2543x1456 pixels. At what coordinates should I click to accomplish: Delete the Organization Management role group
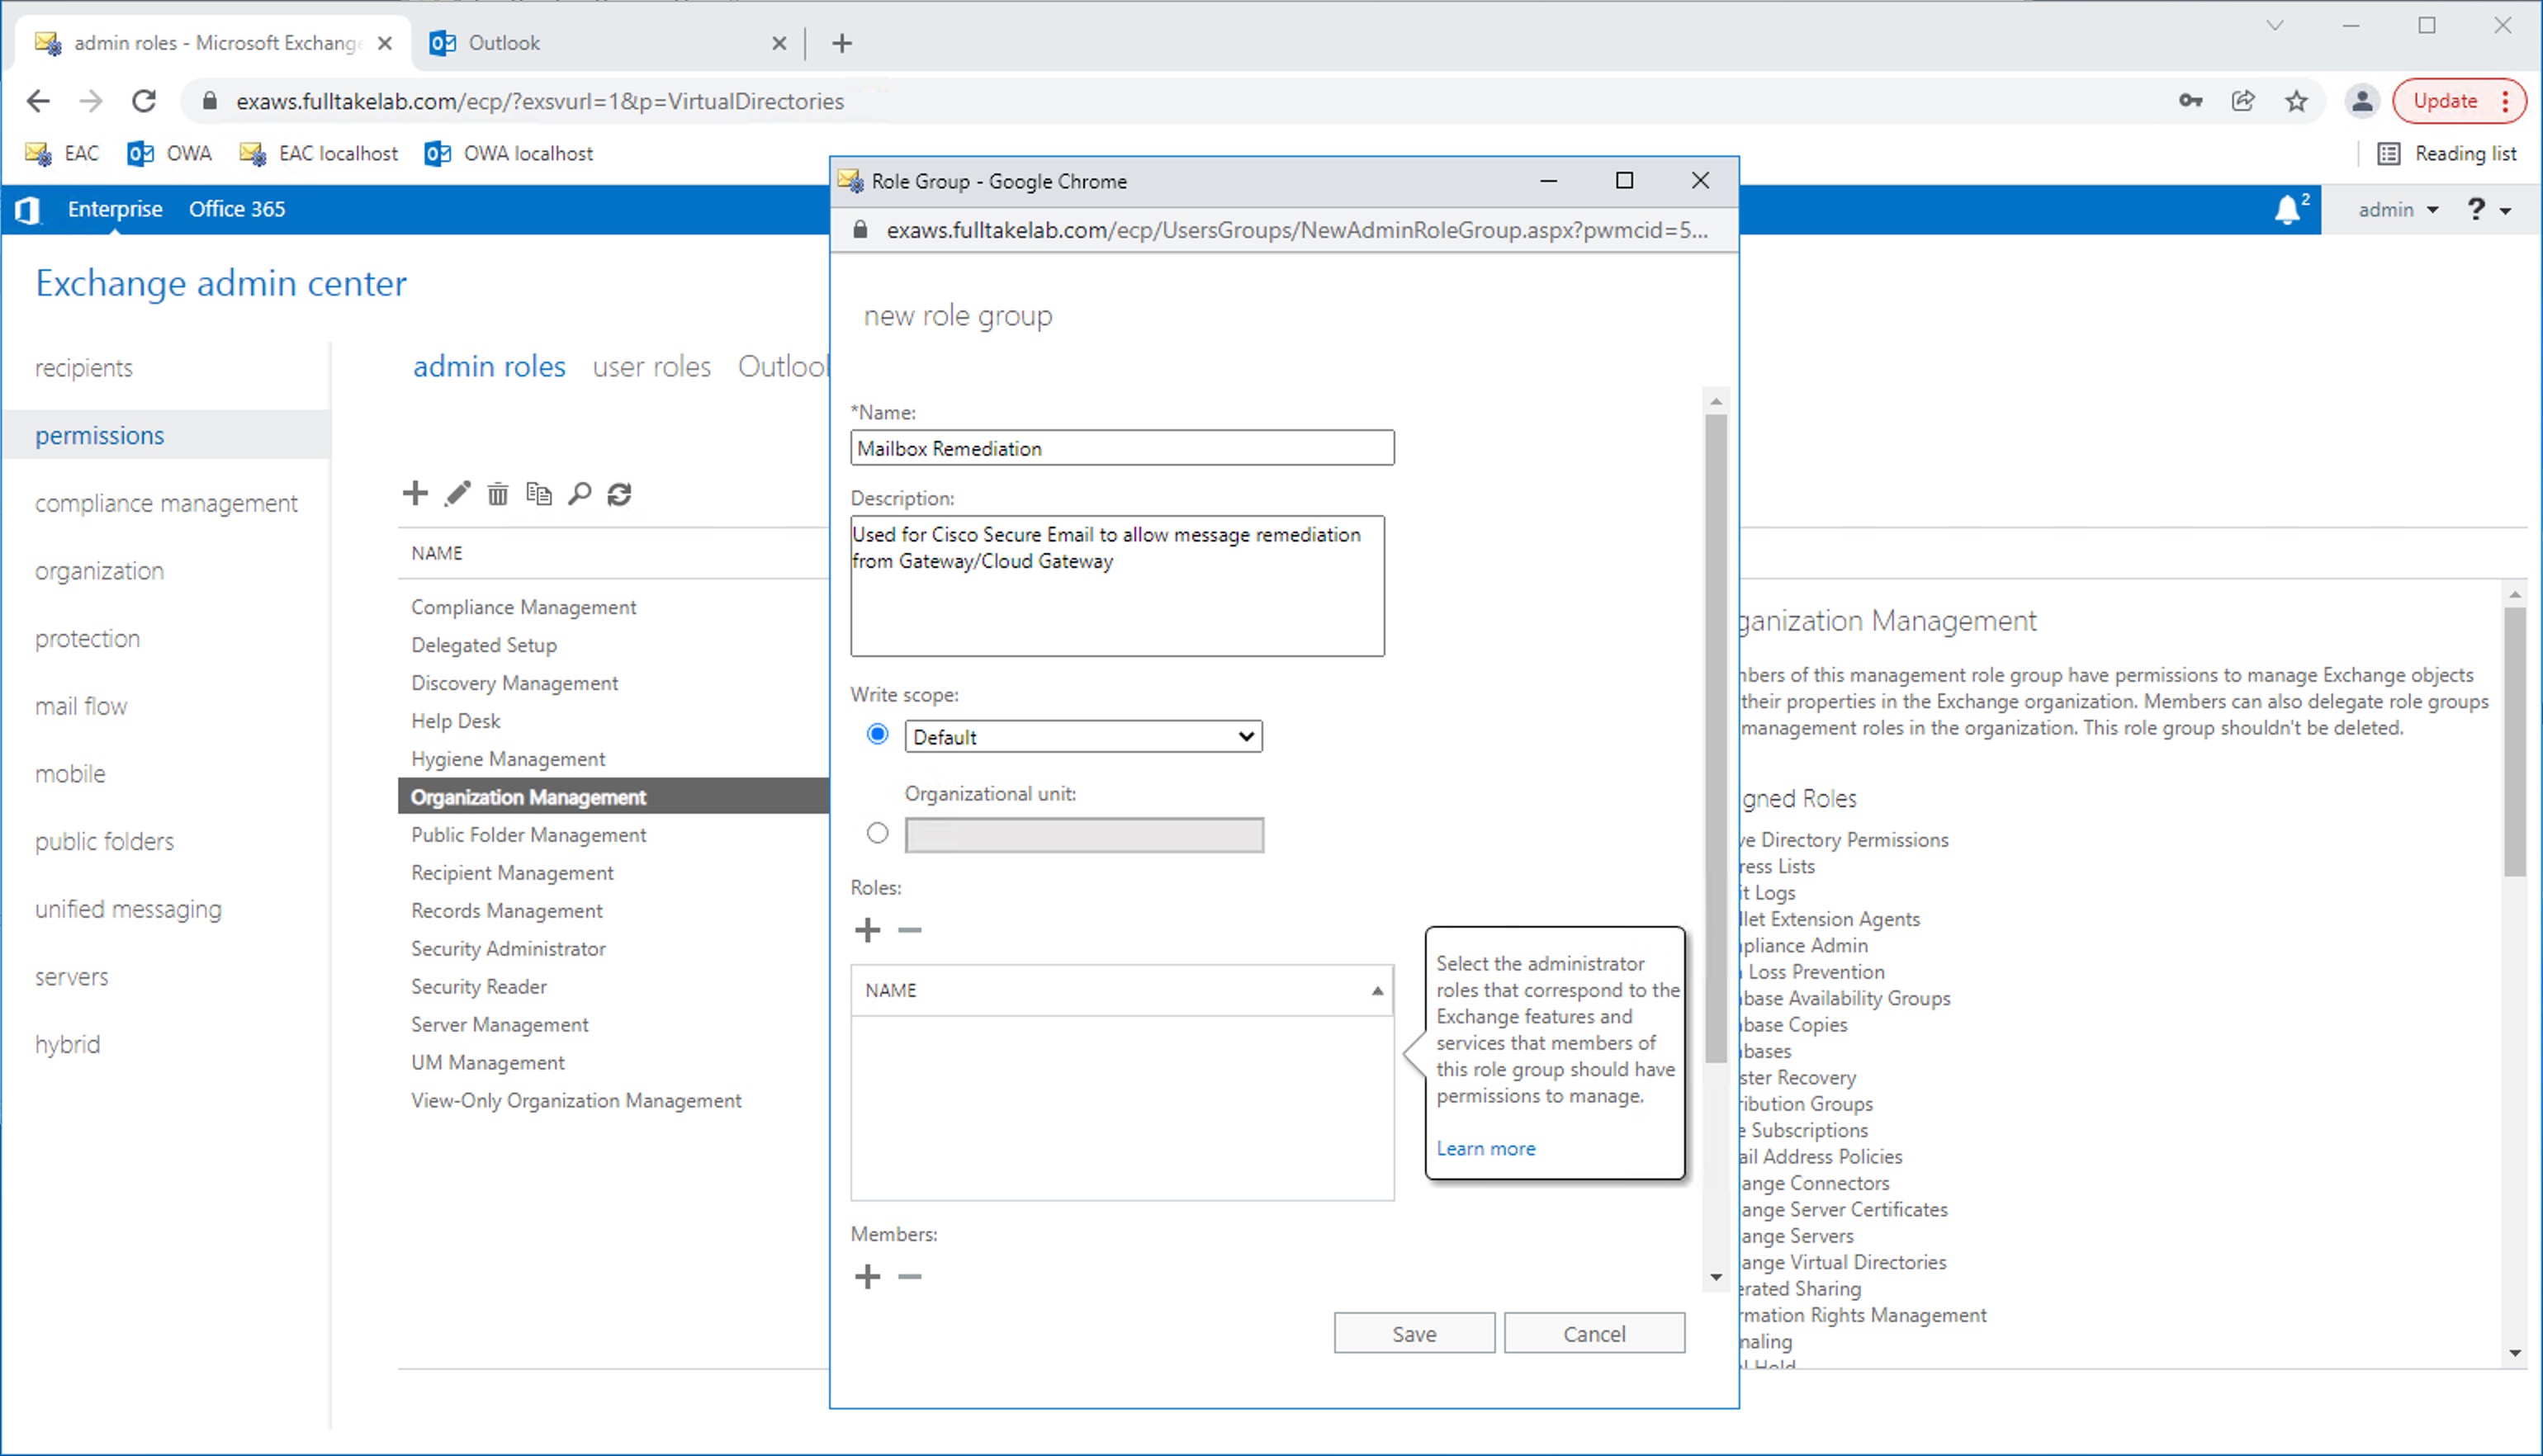coord(498,493)
